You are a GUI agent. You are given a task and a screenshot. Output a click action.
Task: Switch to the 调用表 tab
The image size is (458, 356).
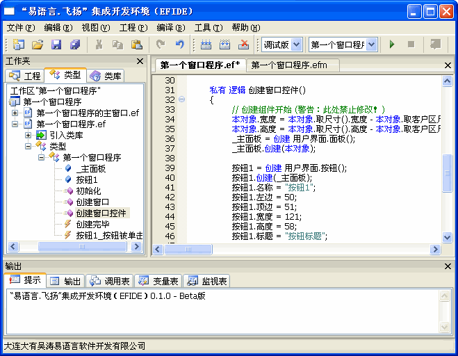click(x=110, y=281)
